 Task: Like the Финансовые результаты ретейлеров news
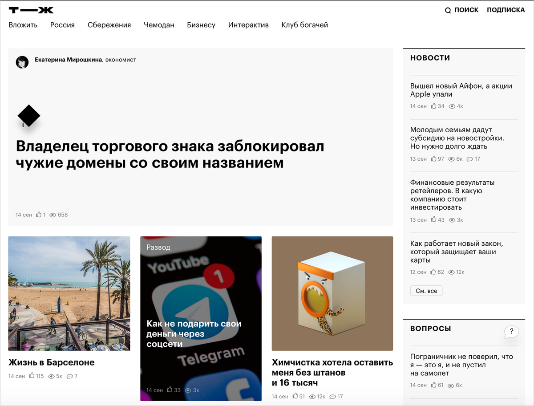433,219
